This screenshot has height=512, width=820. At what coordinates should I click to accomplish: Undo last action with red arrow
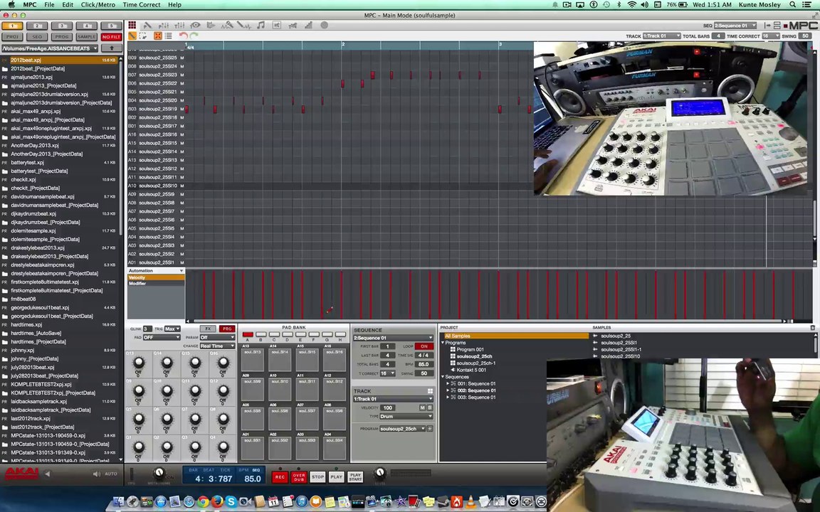(183, 36)
